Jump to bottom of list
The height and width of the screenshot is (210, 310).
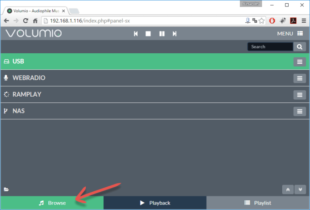click(300, 190)
